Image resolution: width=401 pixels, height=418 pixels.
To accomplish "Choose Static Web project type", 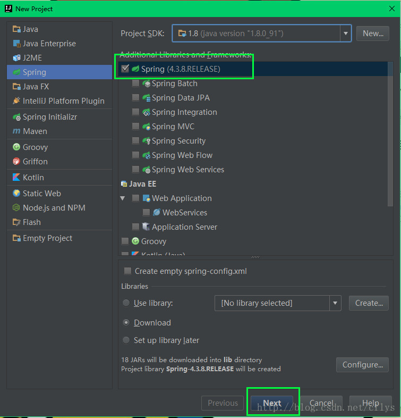I will [x=59, y=193].
